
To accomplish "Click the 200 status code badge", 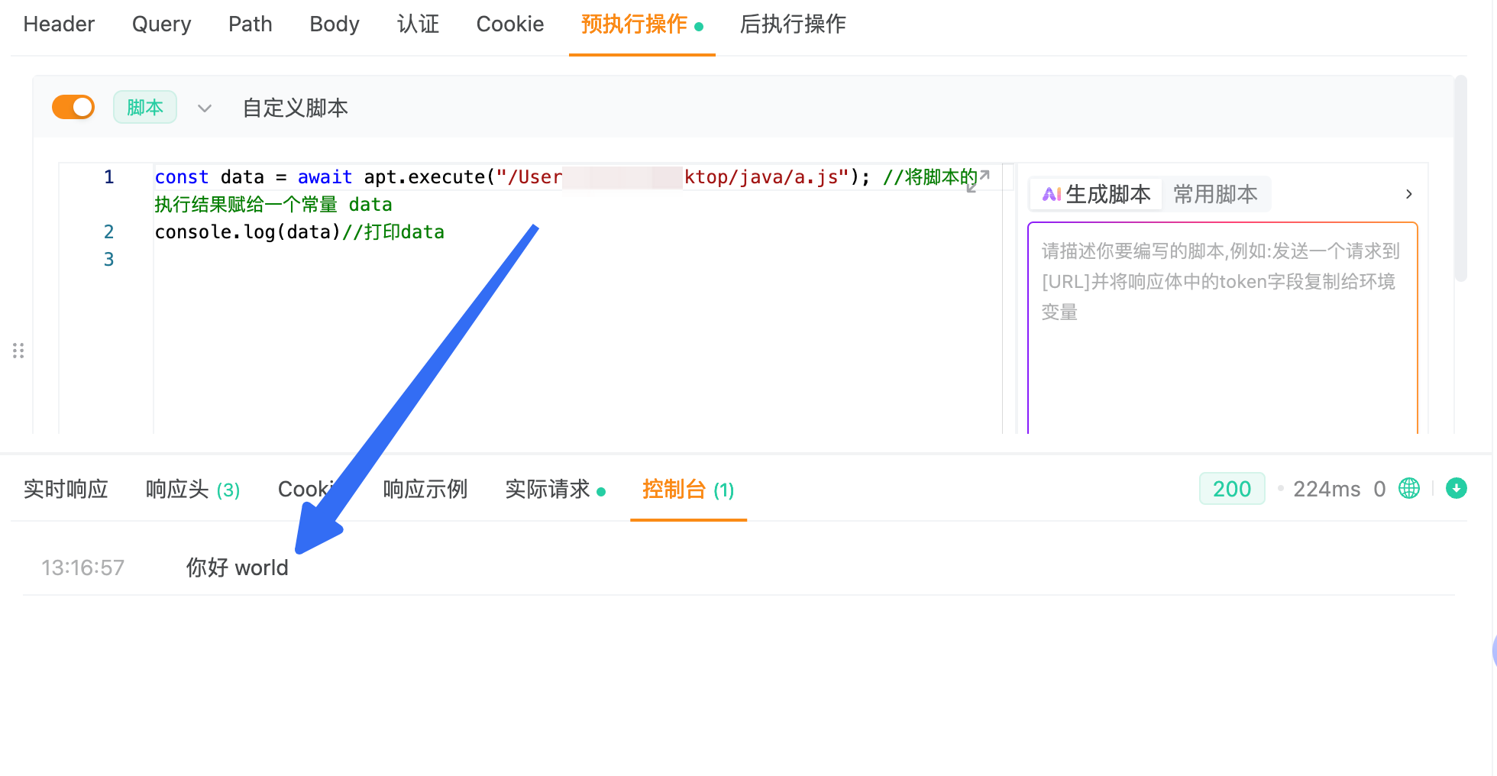I will coord(1232,489).
